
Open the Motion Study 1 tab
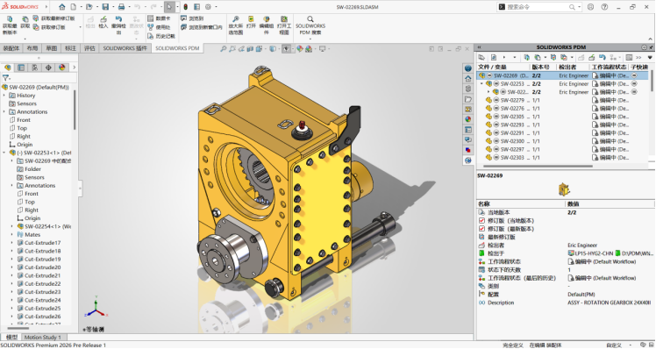pos(43,338)
